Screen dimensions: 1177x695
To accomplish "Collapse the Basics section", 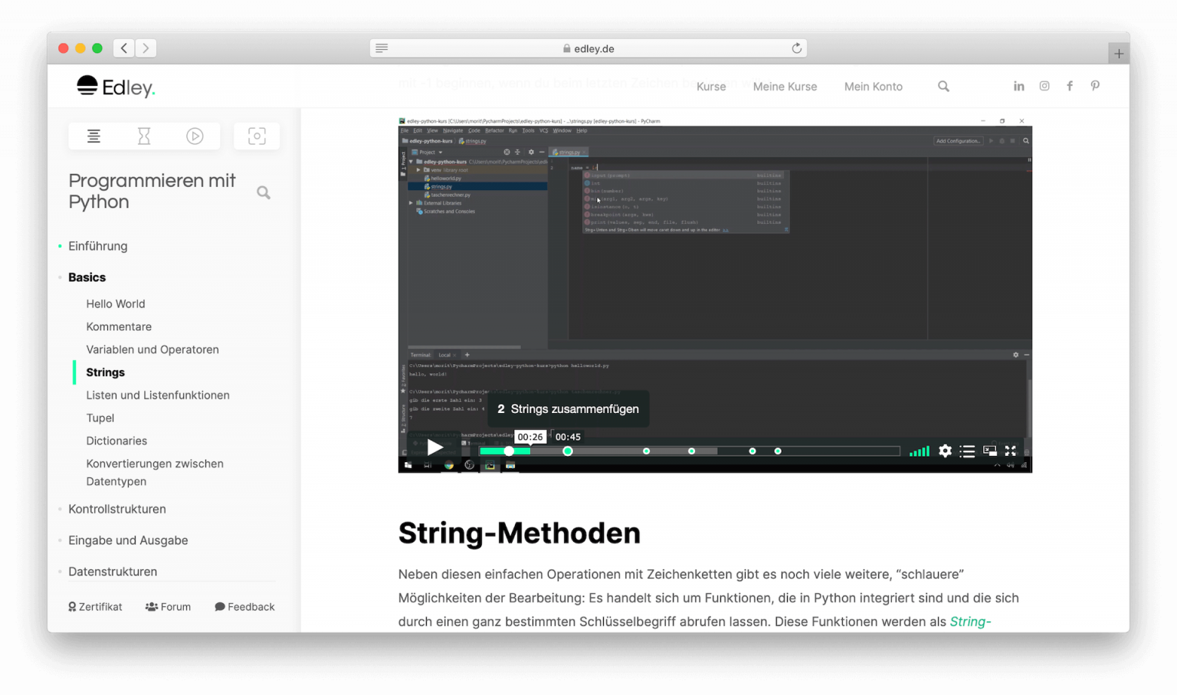I will tap(87, 277).
